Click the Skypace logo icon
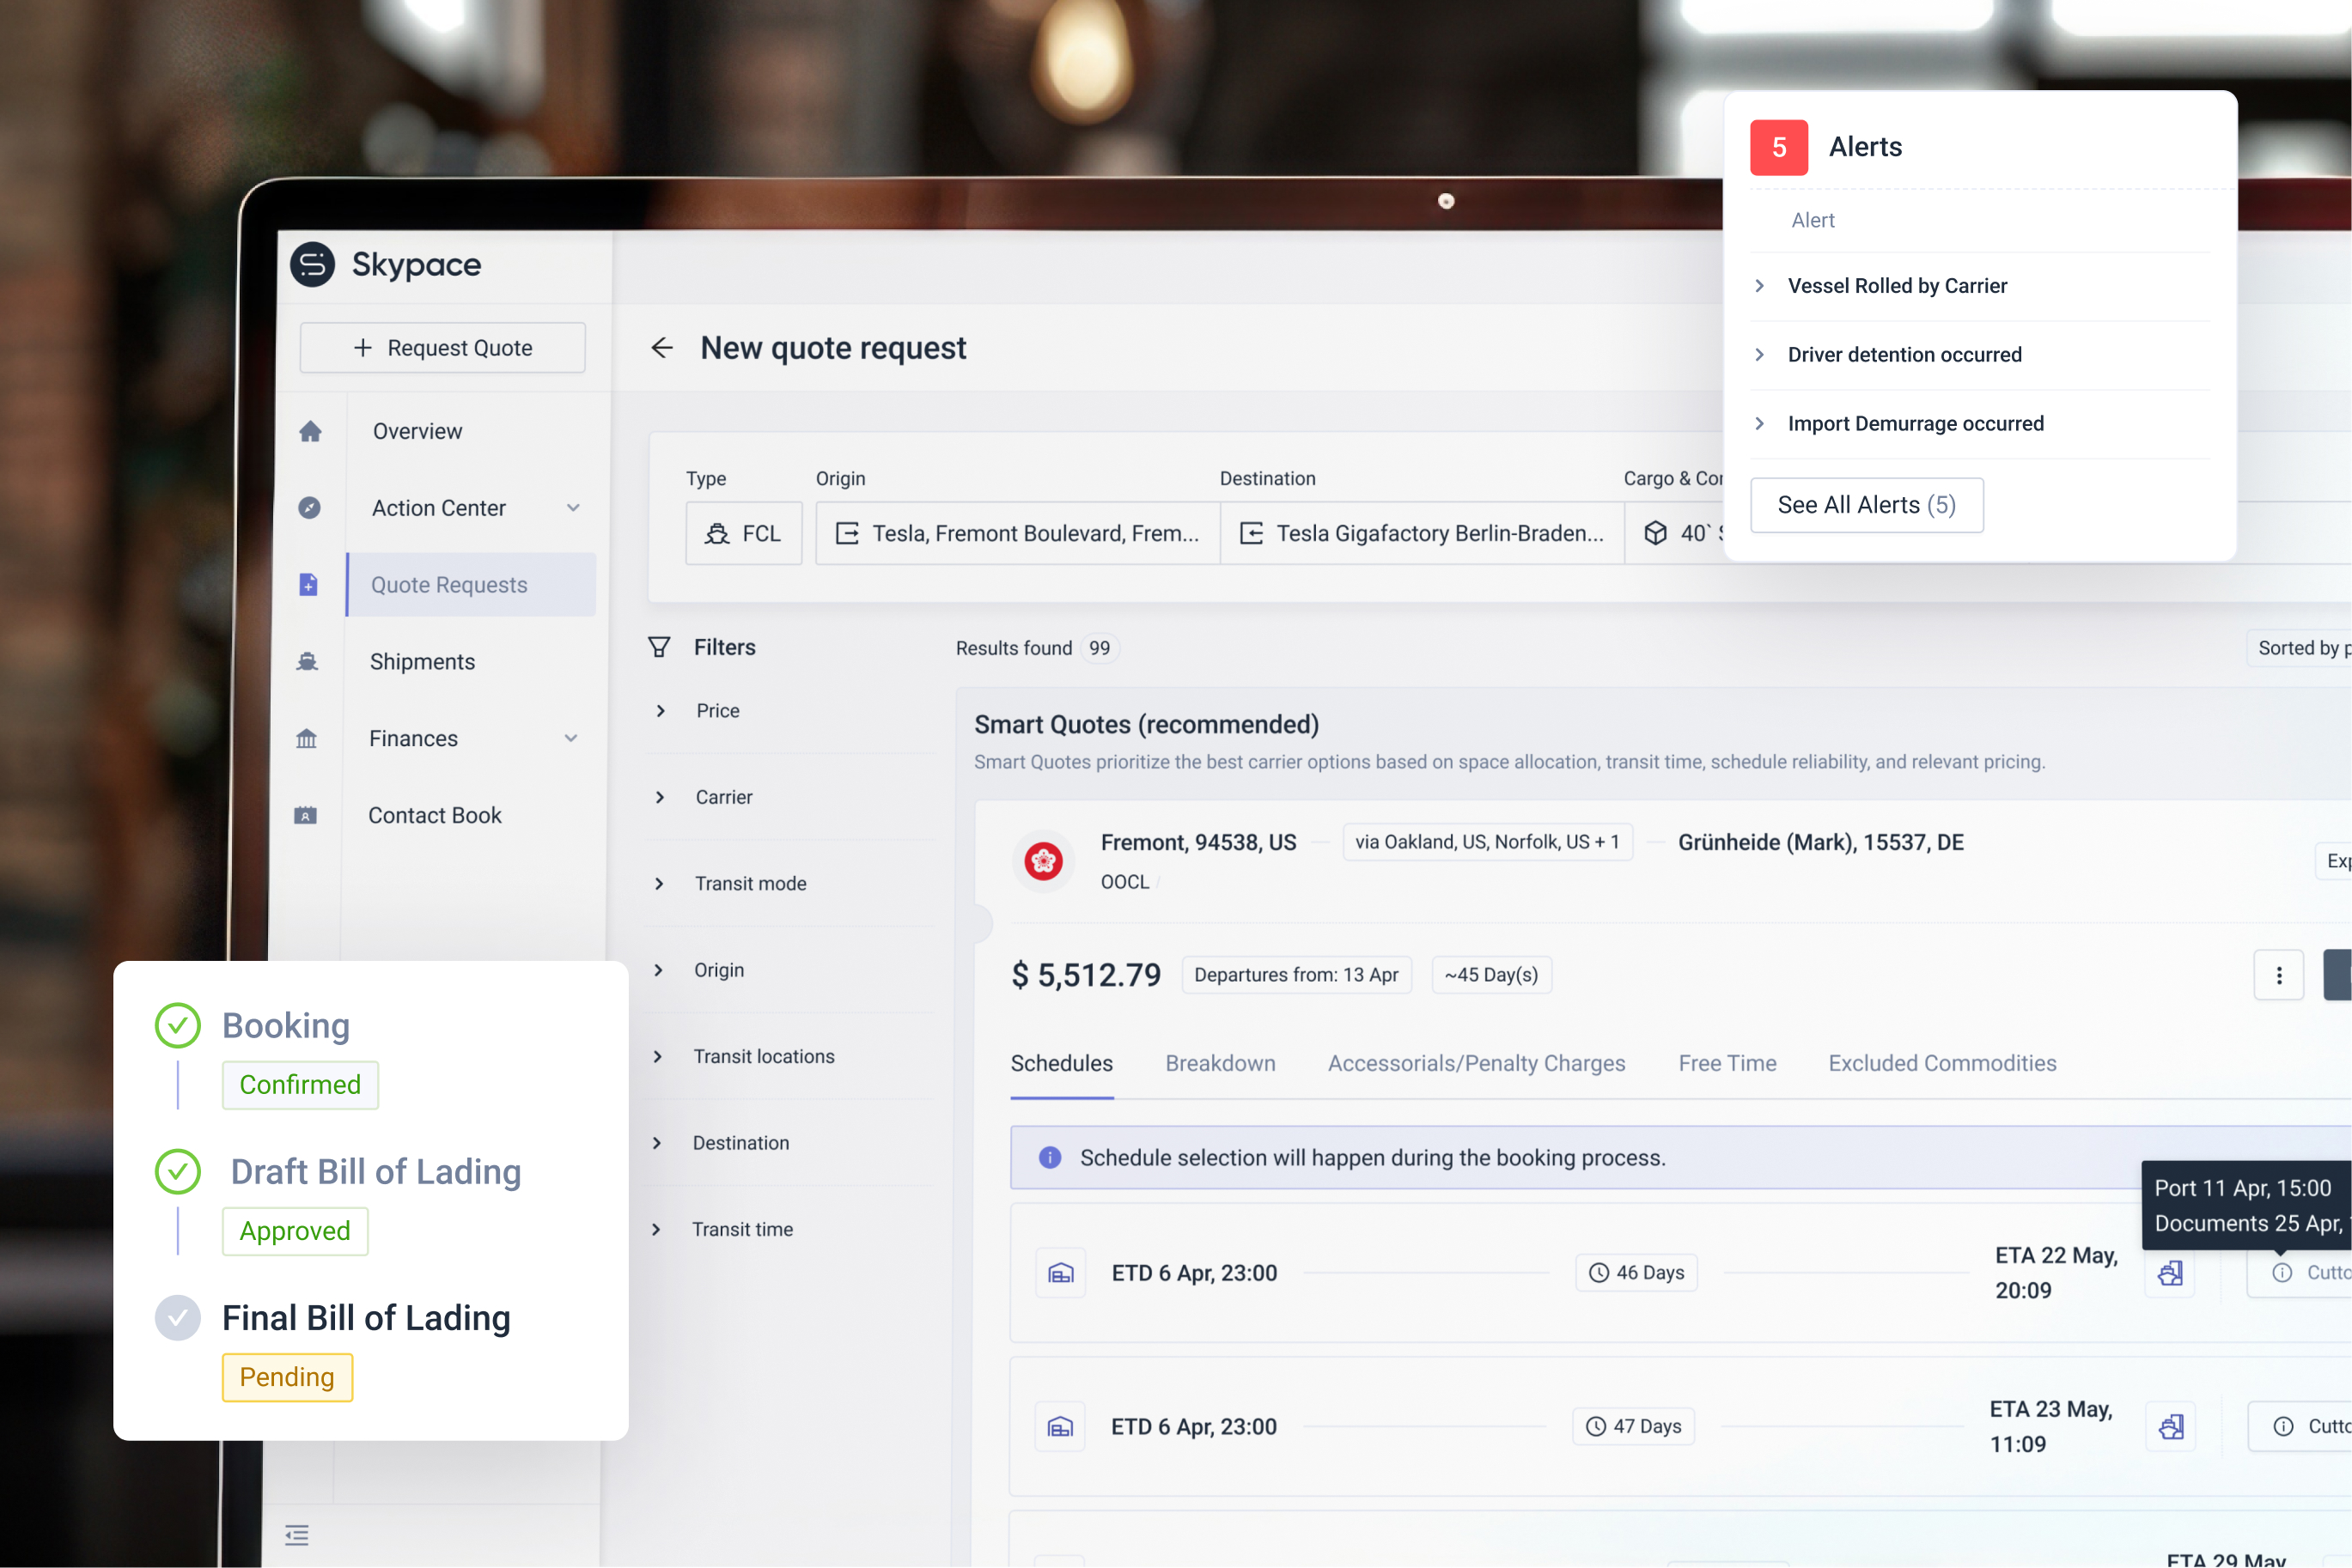The image size is (2352, 1568). [x=312, y=264]
